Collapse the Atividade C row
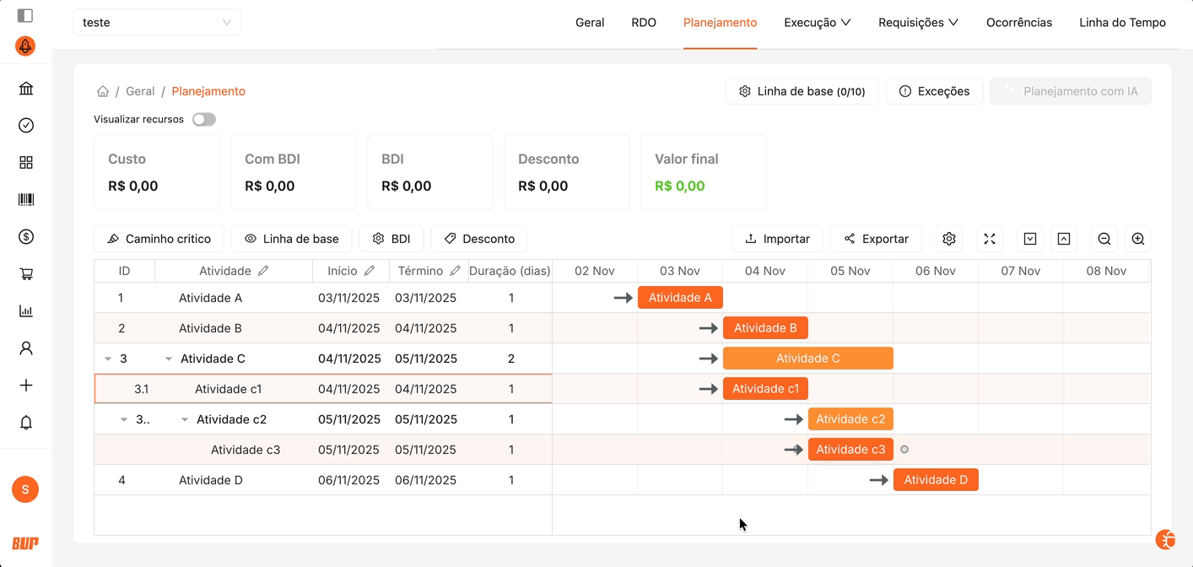 coord(169,359)
